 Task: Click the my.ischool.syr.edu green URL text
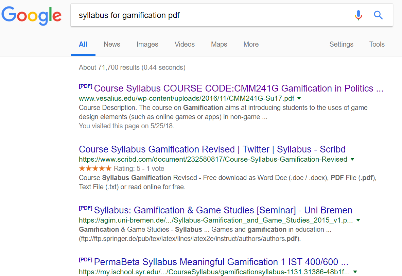pyautogui.click(x=214, y=272)
